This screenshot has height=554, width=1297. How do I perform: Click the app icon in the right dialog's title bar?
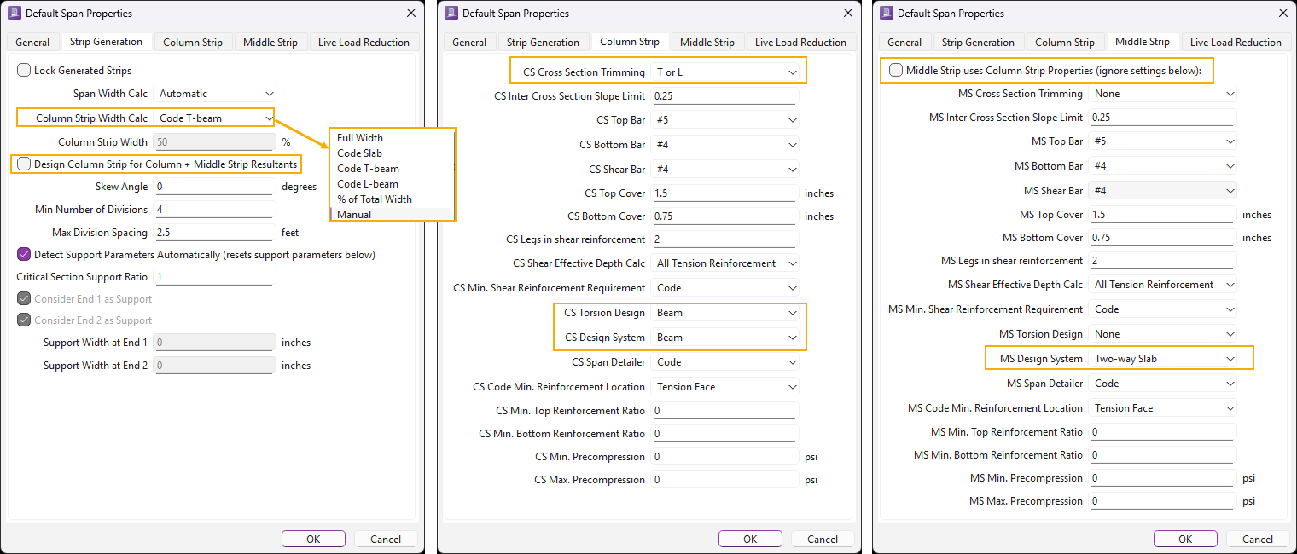pos(886,14)
